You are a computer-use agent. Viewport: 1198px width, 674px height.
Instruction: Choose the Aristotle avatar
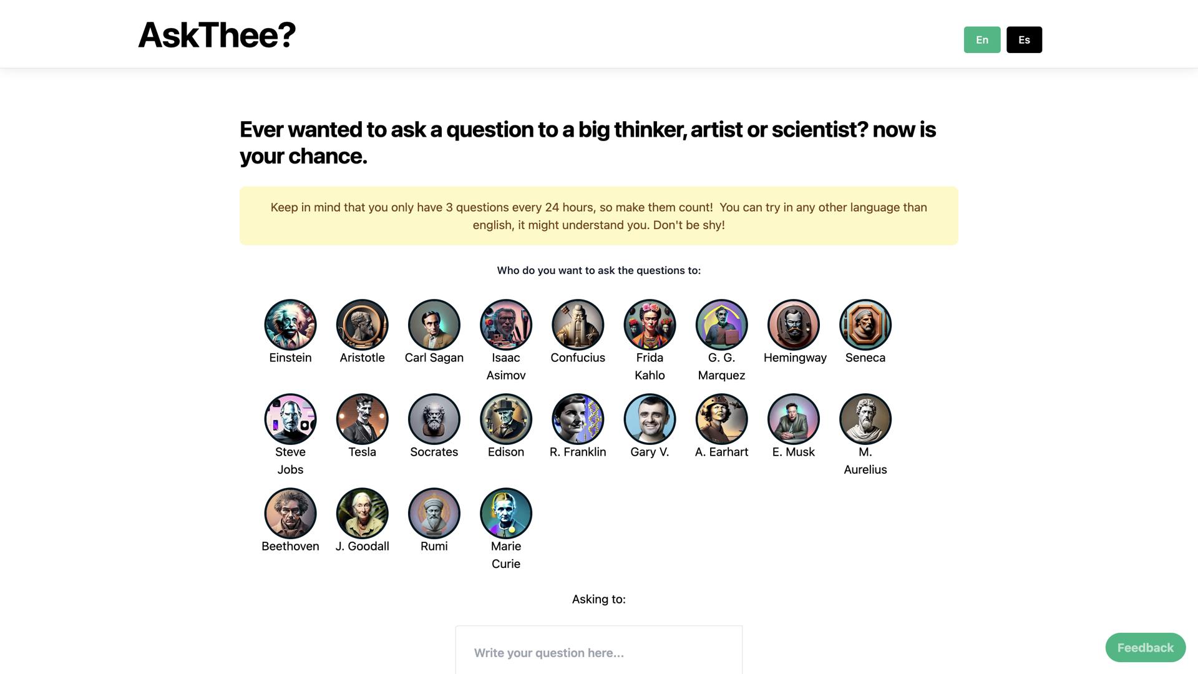coord(362,325)
